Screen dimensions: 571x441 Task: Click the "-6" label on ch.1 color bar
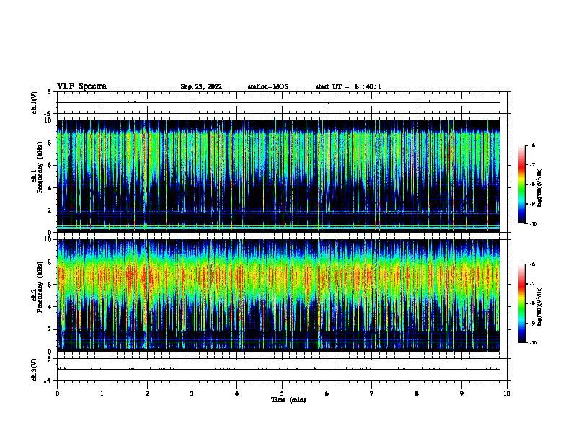tap(533, 145)
